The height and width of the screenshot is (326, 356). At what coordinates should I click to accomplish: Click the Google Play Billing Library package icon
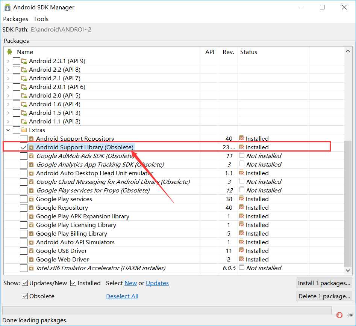[31, 234]
